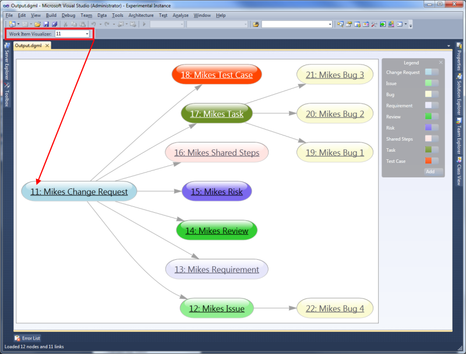
Task: Open the Analyze menu
Action: [x=181, y=15]
